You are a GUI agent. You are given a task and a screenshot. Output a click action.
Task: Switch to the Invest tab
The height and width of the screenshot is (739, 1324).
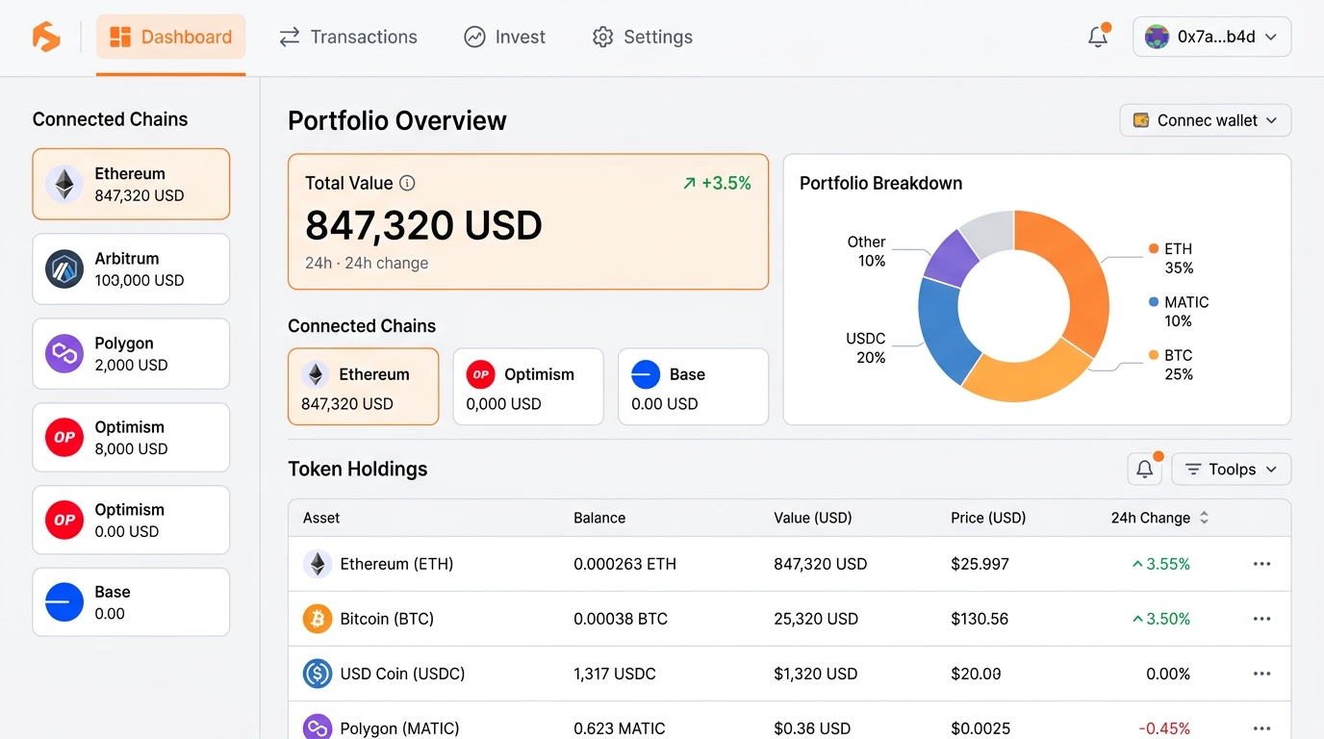pyautogui.click(x=504, y=37)
